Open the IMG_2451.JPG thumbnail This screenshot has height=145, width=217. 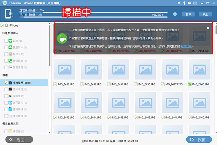click(x=119, y=69)
